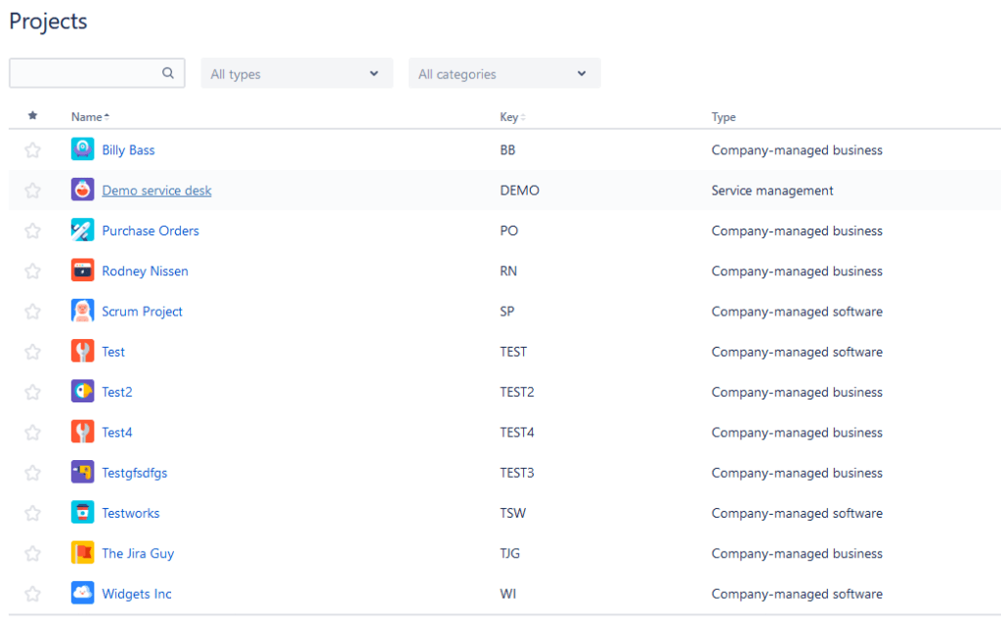The height and width of the screenshot is (631, 1001).
Task: Click the Scrum Project avatar icon
Action: tap(82, 312)
